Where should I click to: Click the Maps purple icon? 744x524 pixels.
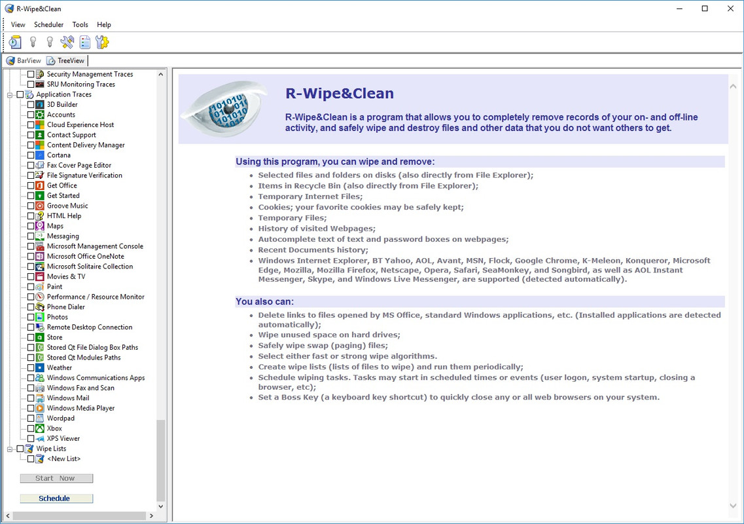click(x=41, y=226)
